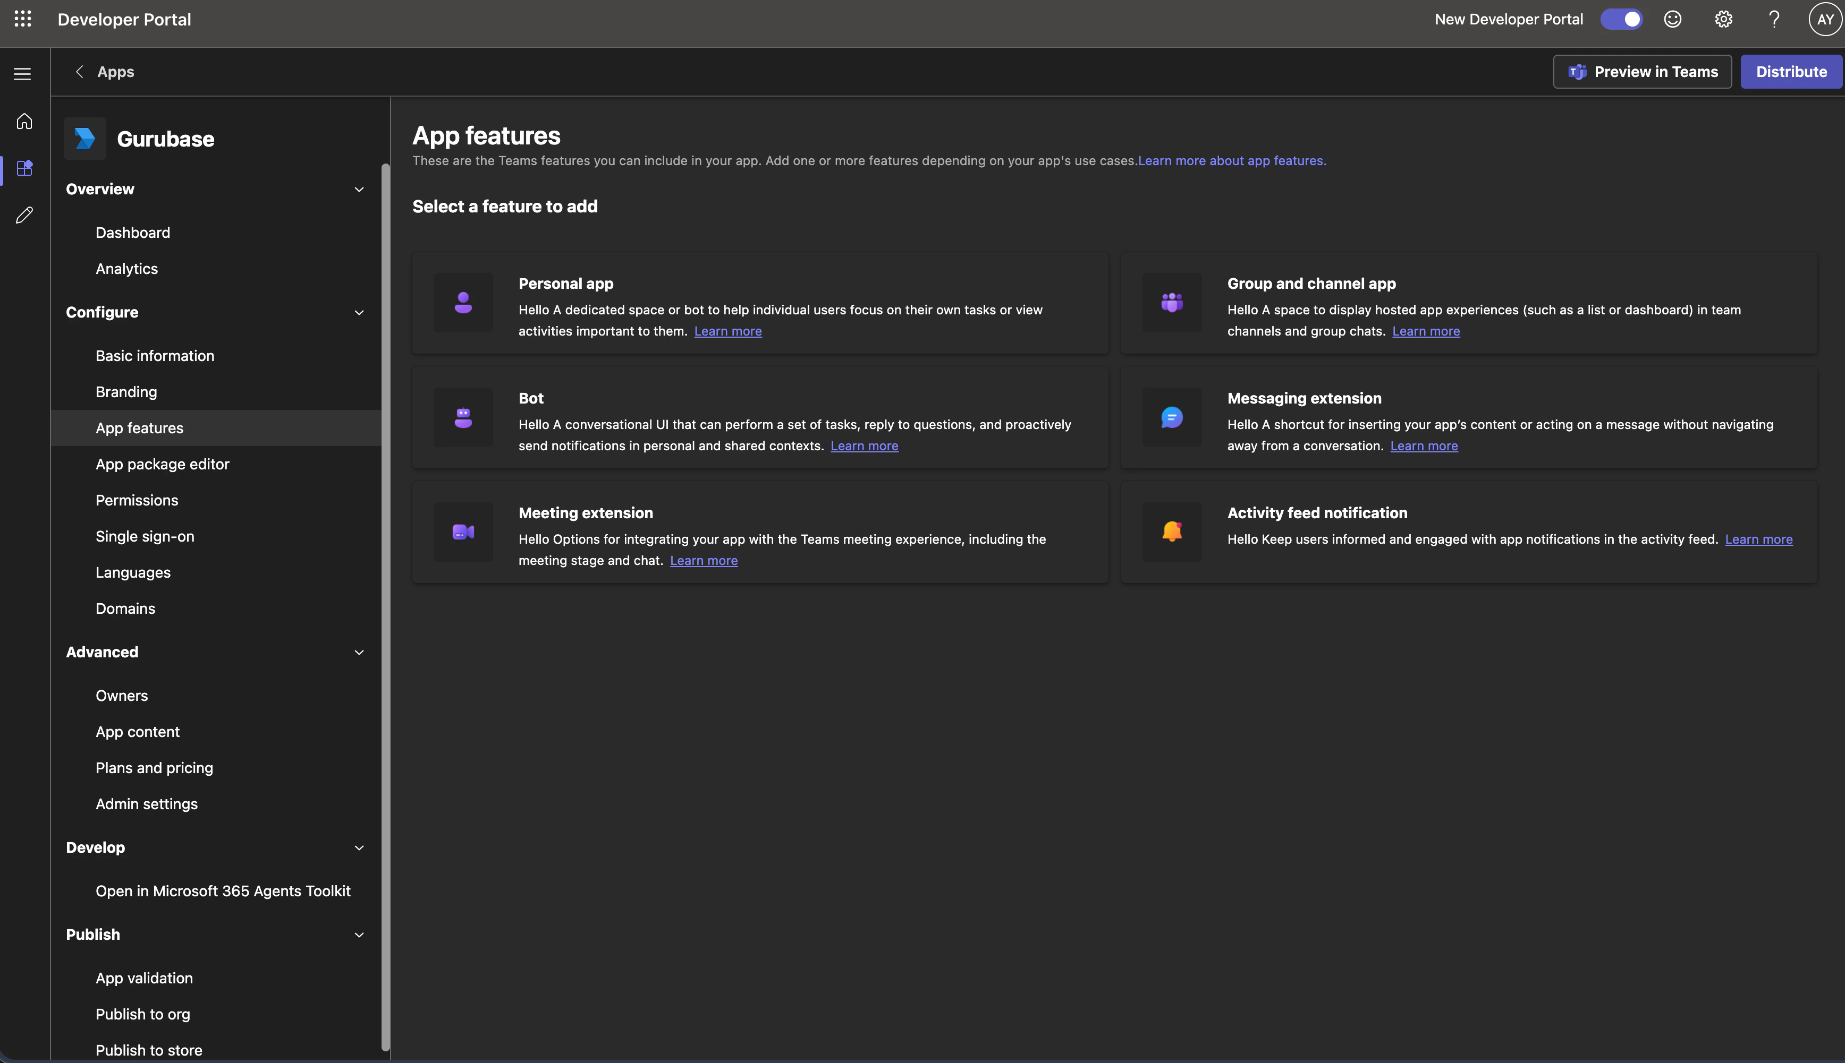Click the Messaging extension card title
Image resolution: width=1845 pixels, height=1063 pixels.
point(1304,398)
